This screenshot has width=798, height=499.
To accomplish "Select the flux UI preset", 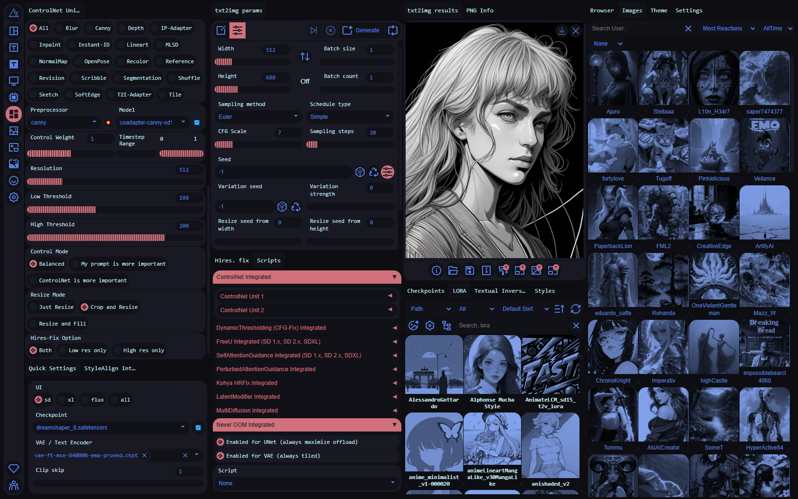I will pos(93,400).
